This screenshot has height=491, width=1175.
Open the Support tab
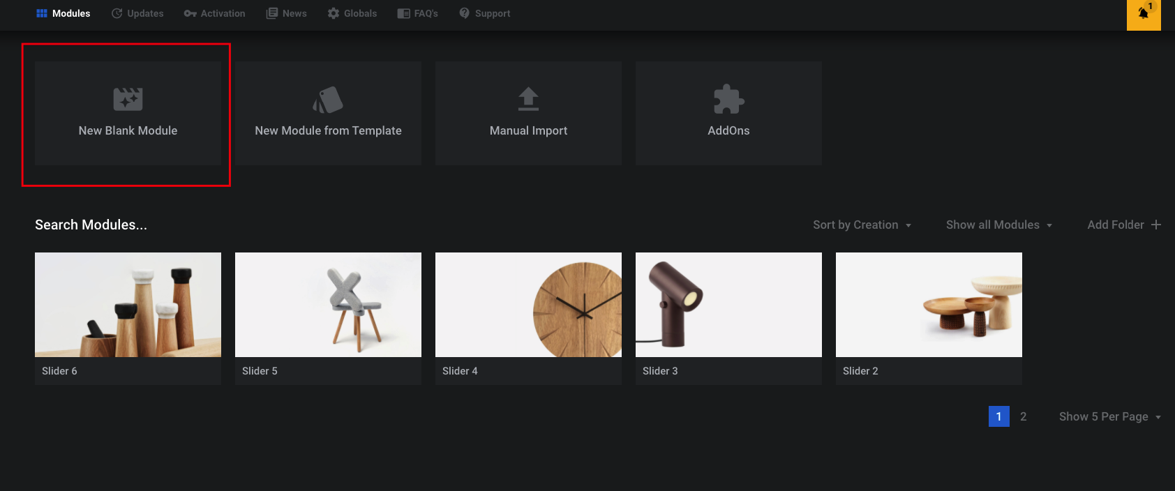[x=485, y=13]
